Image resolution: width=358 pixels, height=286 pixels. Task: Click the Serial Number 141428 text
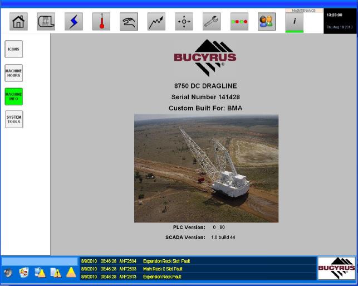(x=205, y=97)
